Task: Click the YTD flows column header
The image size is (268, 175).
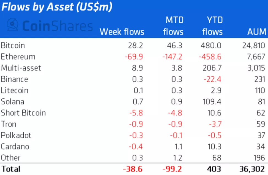Action: click(x=212, y=26)
